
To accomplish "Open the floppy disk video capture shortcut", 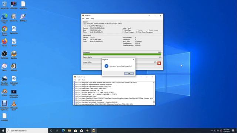I will (4, 106).
